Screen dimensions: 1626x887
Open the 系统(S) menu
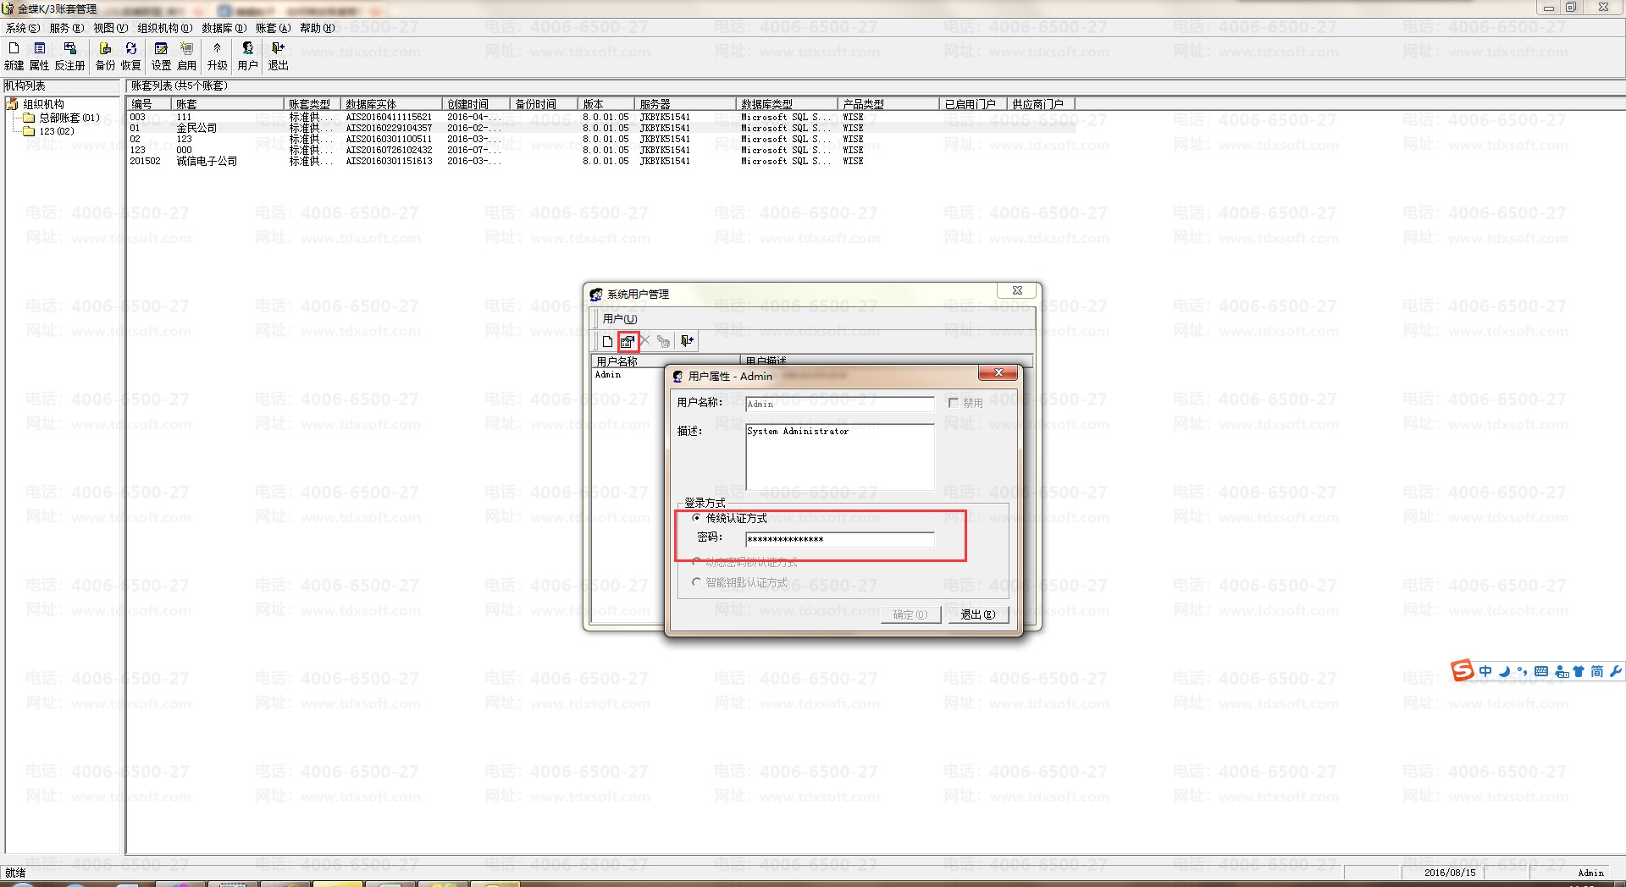23,28
